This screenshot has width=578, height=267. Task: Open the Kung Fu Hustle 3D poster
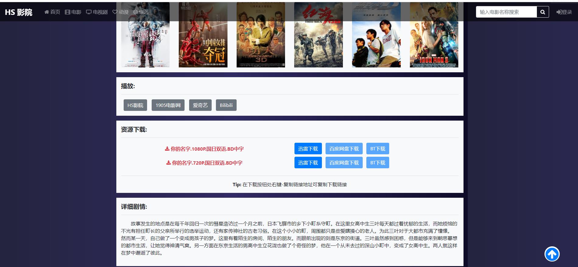click(261, 35)
